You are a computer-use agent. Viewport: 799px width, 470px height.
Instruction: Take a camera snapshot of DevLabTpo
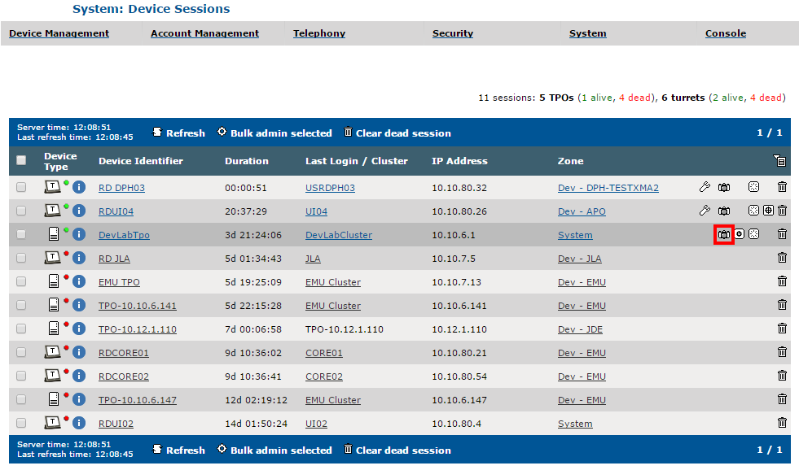coord(723,234)
